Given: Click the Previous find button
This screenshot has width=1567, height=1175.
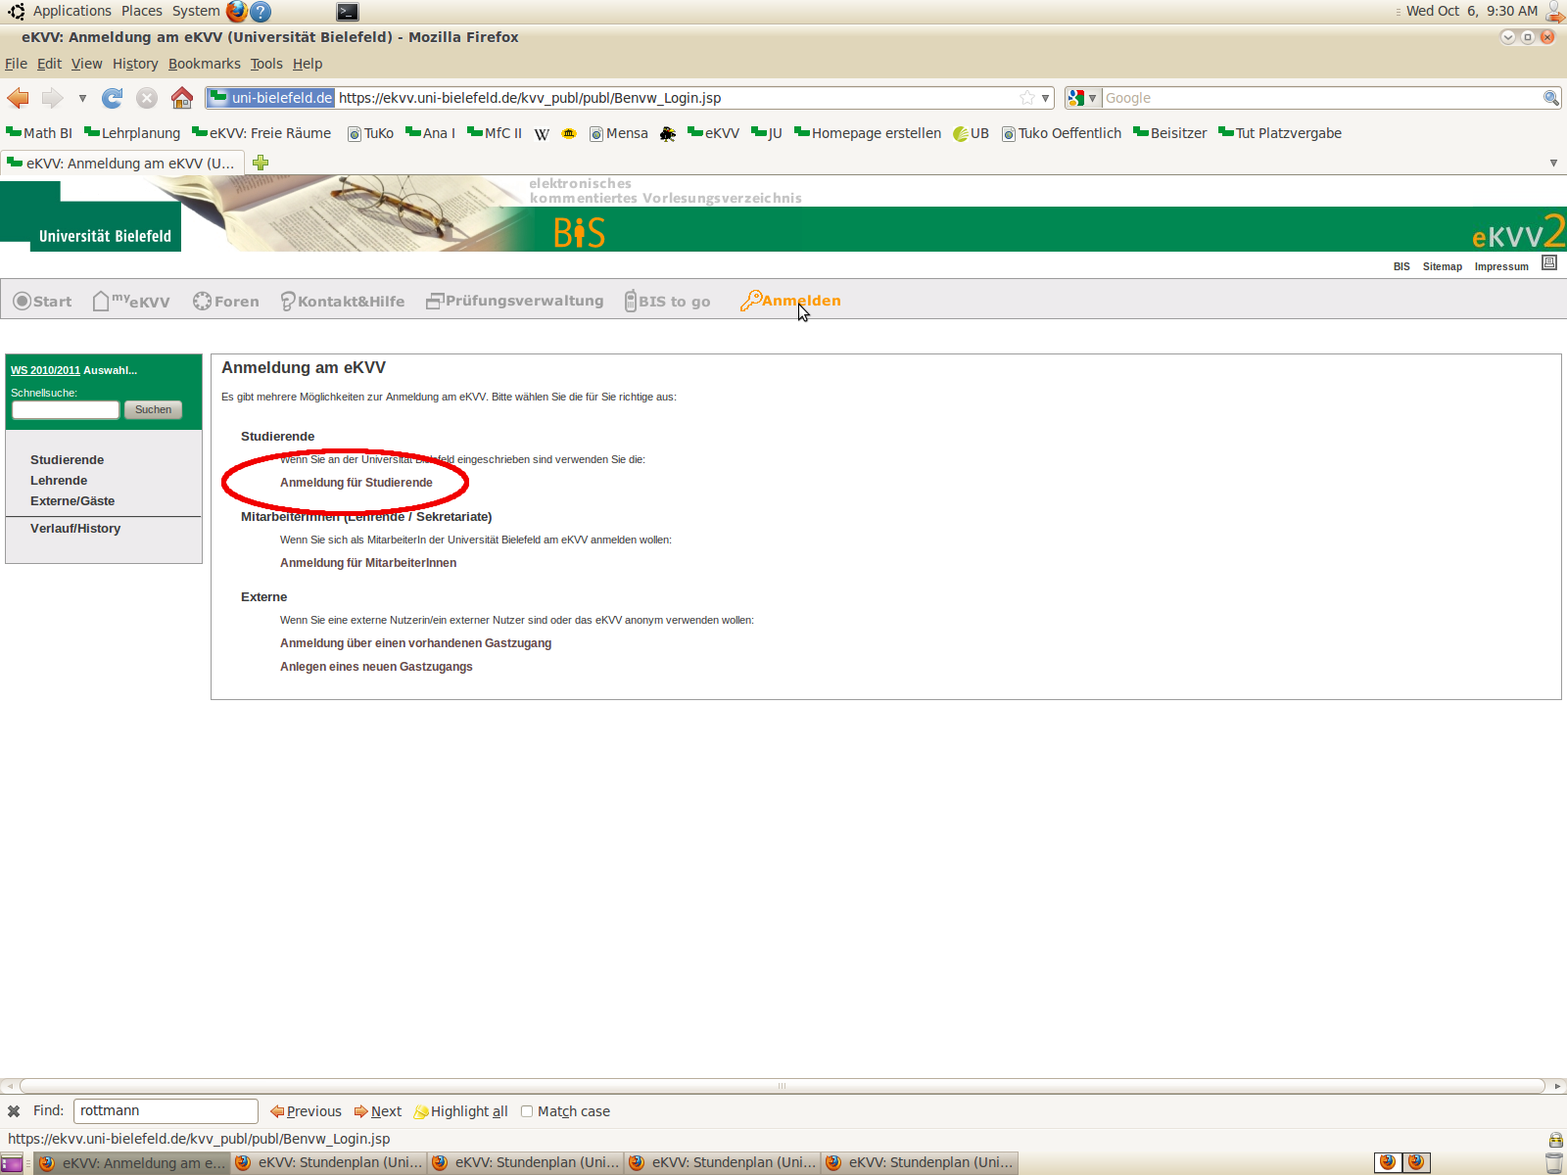Looking at the screenshot, I should 306,1111.
